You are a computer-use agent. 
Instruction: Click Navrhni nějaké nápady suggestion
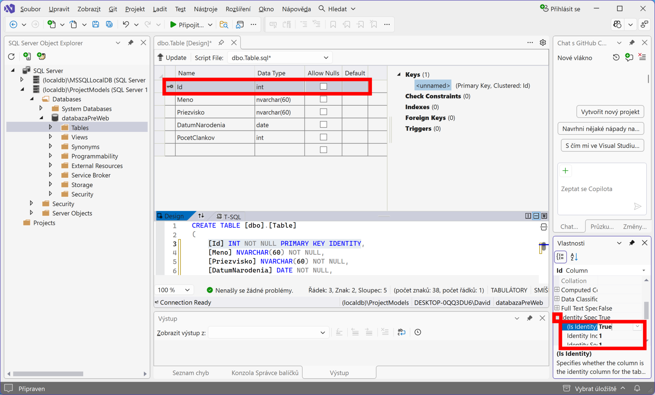tap(601, 128)
